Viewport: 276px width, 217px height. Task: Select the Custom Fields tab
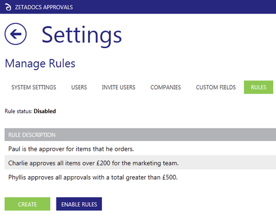coord(215,87)
